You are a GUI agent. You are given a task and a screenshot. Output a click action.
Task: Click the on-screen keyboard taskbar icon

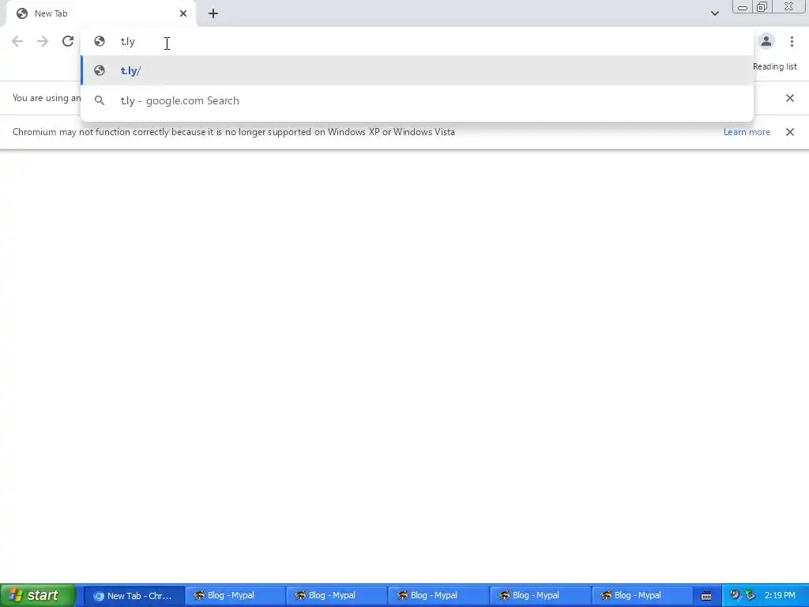[706, 596]
